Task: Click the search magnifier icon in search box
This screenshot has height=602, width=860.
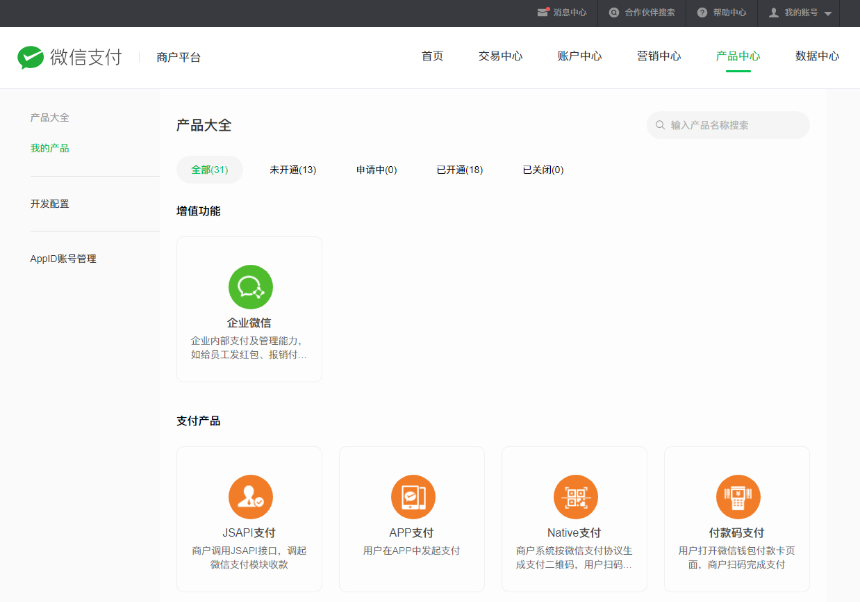Action: coord(660,125)
